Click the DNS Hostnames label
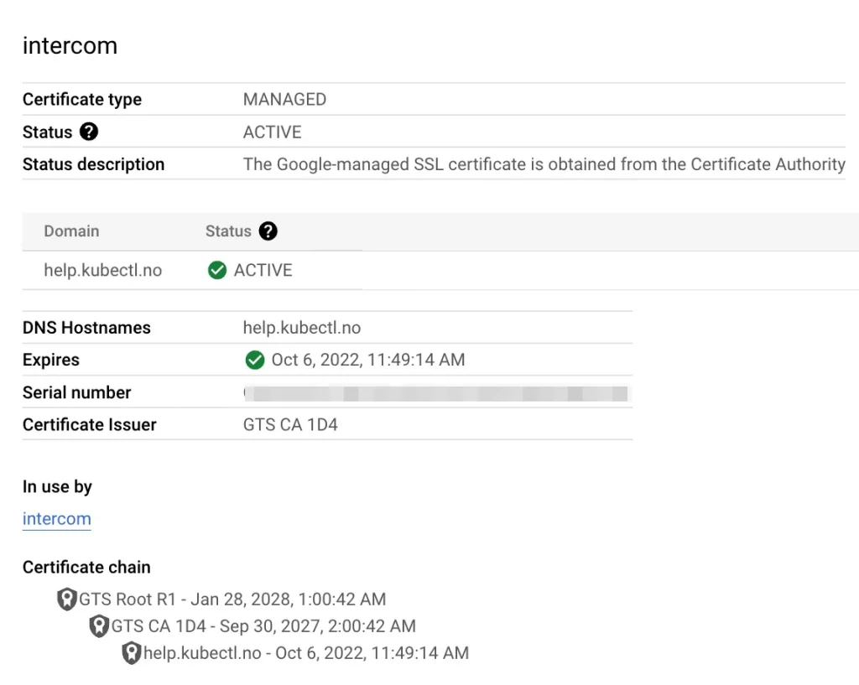 pos(86,328)
